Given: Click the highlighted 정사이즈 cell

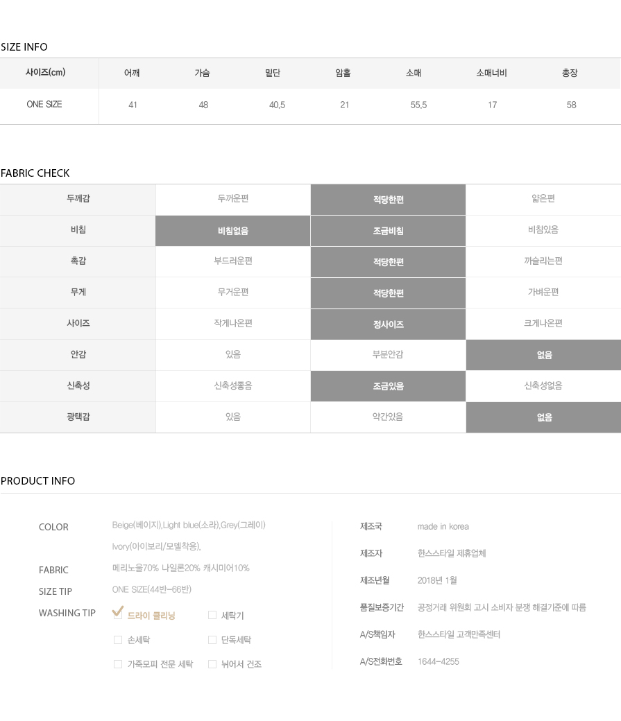Looking at the screenshot, I should [x=388, y=324].
